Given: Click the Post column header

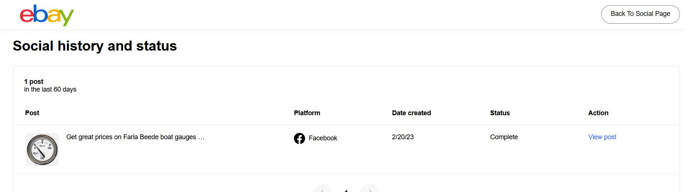Looking at the screenshot, I should (x=32, y=113).
